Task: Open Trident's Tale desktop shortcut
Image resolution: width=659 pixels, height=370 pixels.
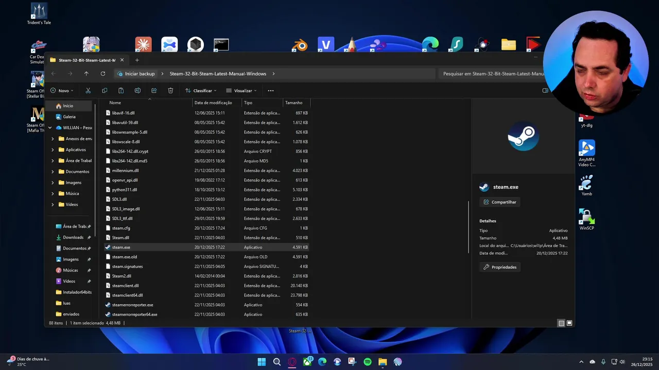Action: pos(39,14)
